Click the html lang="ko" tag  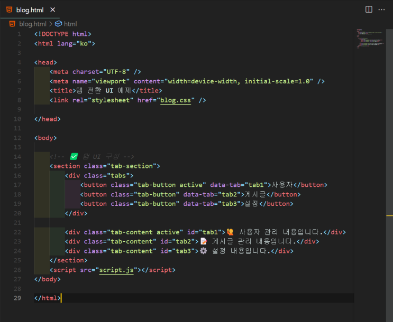[65, 43]
